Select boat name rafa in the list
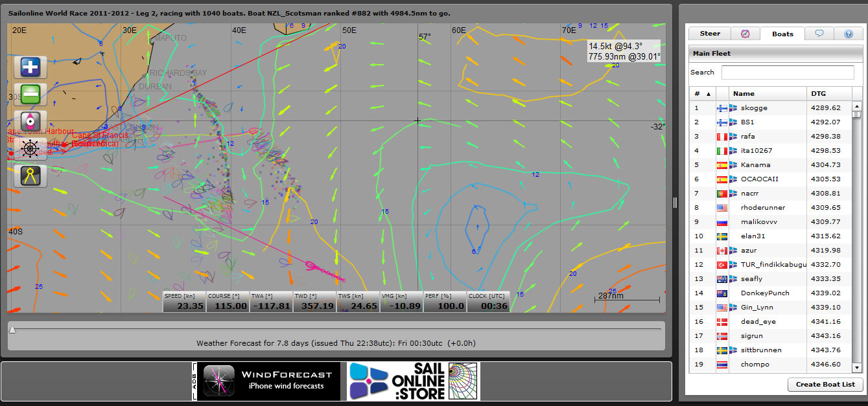Viewport: 868px width, 406px height. coord(748,137)
